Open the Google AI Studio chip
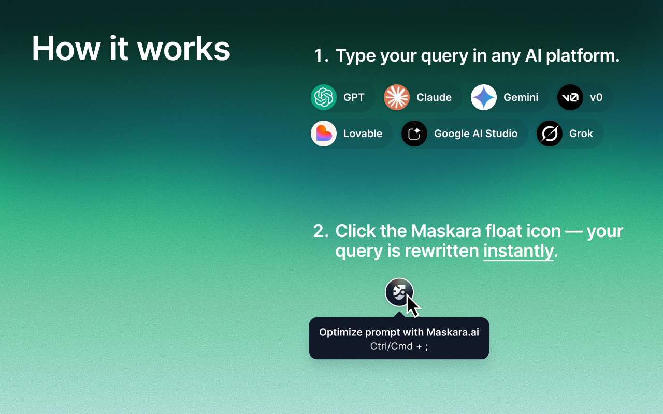This screenshot has width=663, height=414. (x=463, y=134)
